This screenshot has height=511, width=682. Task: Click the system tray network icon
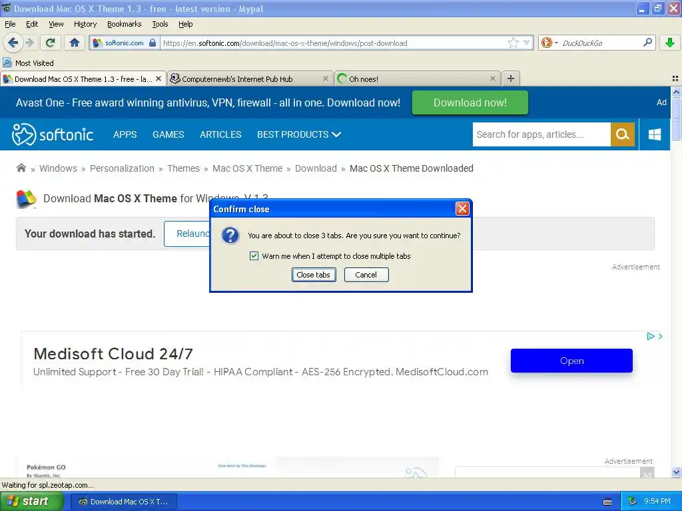click(x=632, y=502)
